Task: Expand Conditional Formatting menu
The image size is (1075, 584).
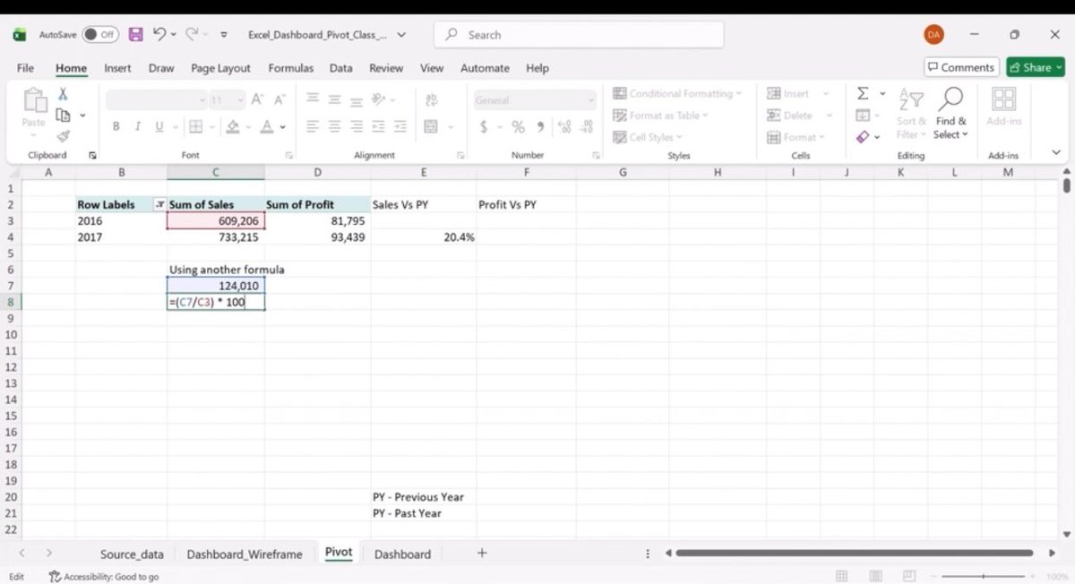Action: click(678, 93)
